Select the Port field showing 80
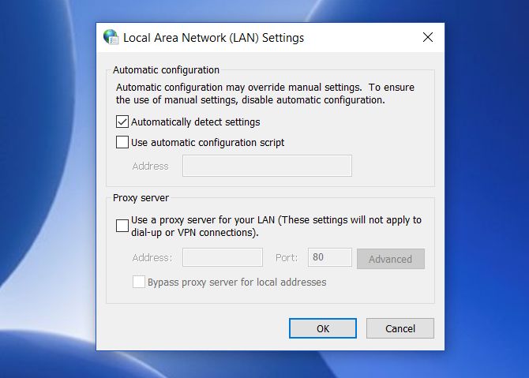529x378 pixels. (330, 257)
